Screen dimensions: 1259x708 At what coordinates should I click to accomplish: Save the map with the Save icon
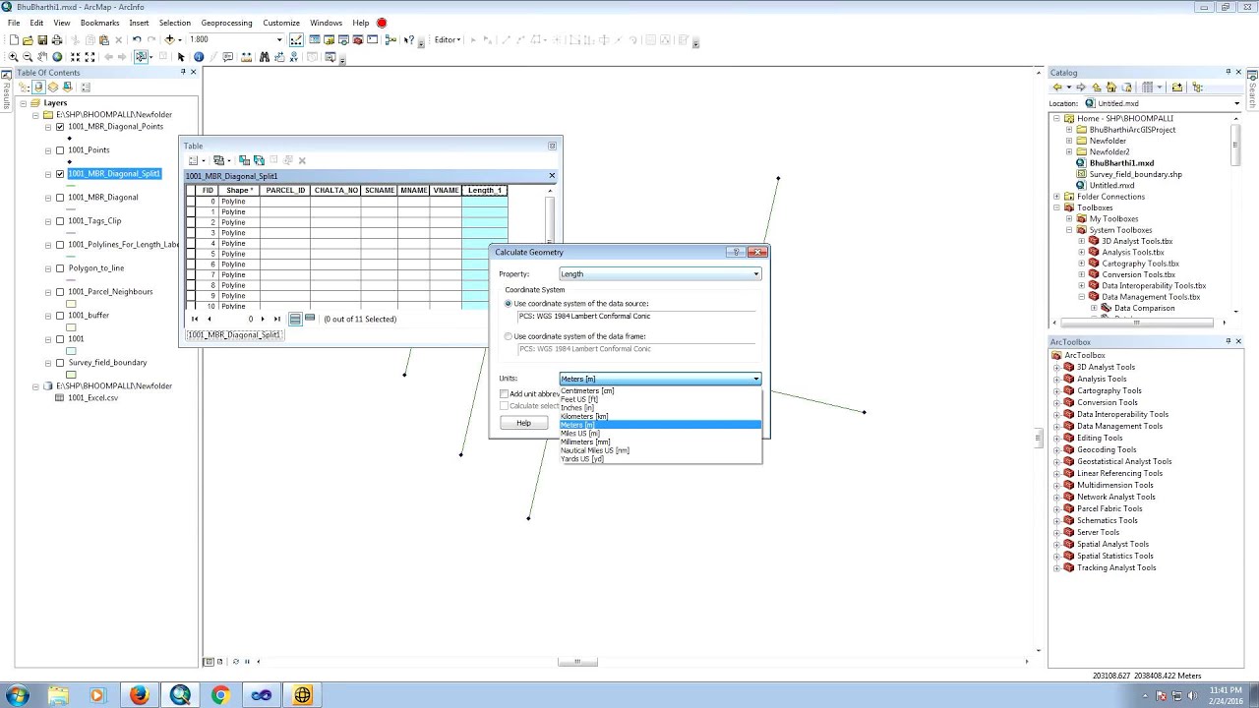42,40
